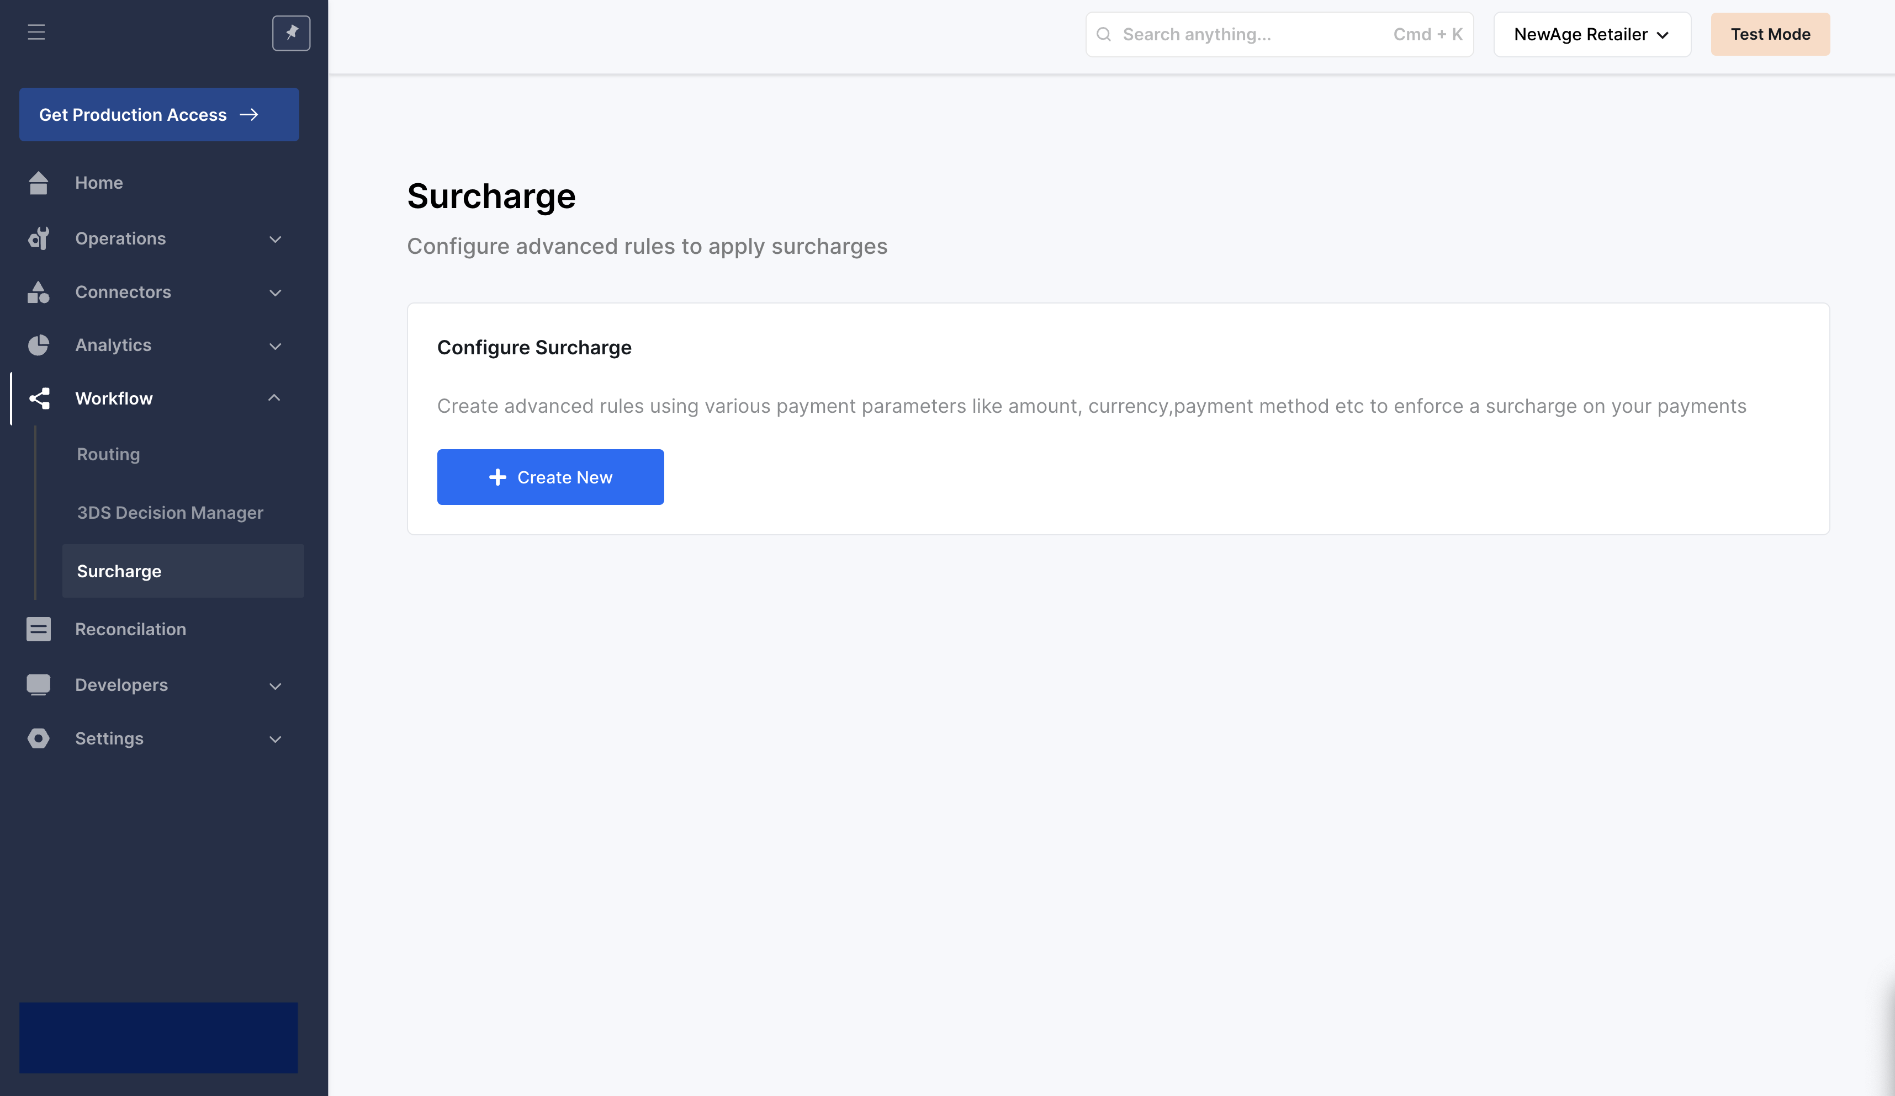Click the Analytics pie chart icon
Screen dimensions: 1895x1096
click(38, 345)
